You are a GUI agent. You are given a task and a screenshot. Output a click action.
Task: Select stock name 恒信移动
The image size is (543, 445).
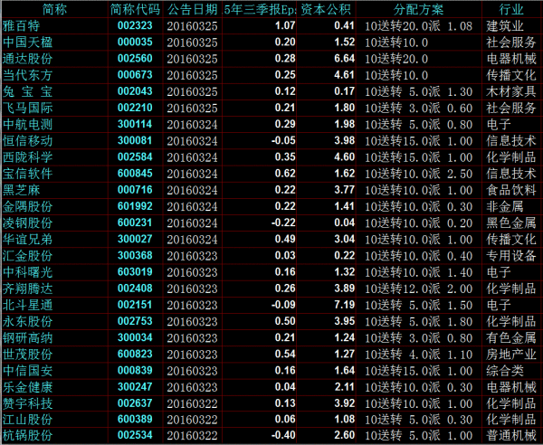click(28, 141)
